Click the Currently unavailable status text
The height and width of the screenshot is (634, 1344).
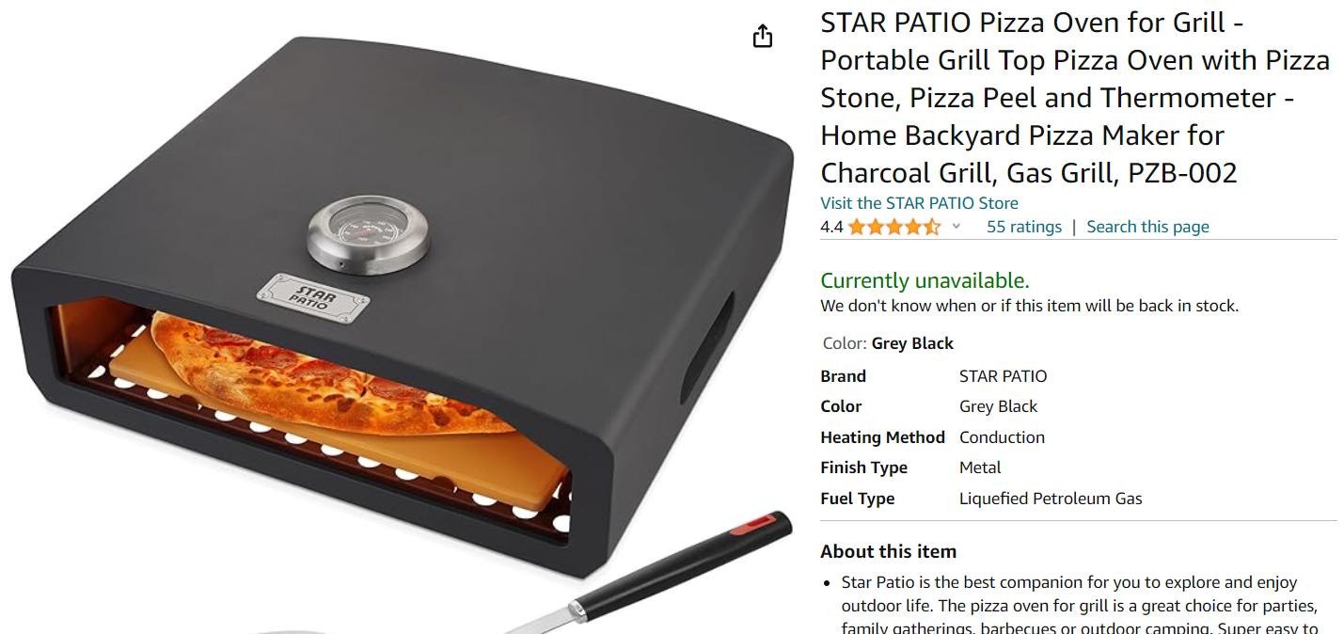click(925, 280)
